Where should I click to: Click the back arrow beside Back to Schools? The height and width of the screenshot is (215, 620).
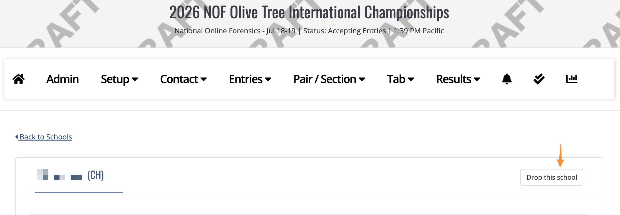(x=17, y=137)
